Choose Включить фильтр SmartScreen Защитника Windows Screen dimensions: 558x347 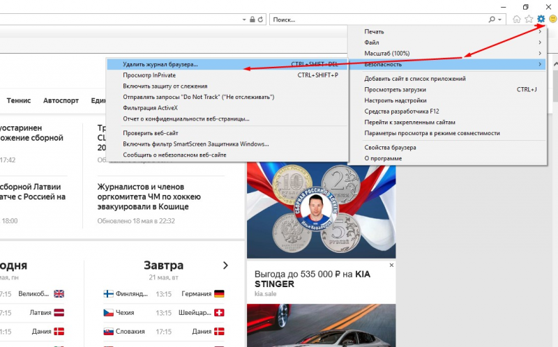pyautogui.click(x=227, y=144)
